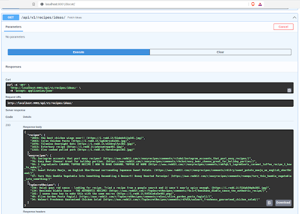300x214 pixels.
Task: Click the 'Responses' section heading
Action: tap(13, 67)
